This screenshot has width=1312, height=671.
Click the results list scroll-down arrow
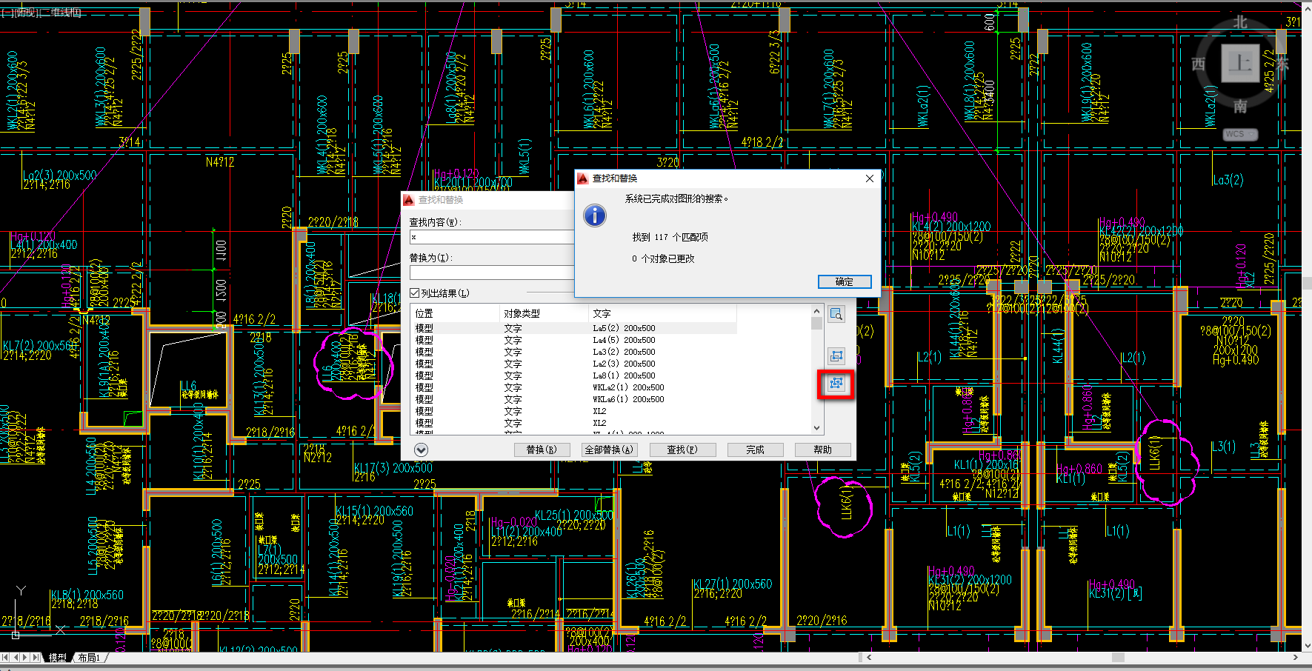816,427
